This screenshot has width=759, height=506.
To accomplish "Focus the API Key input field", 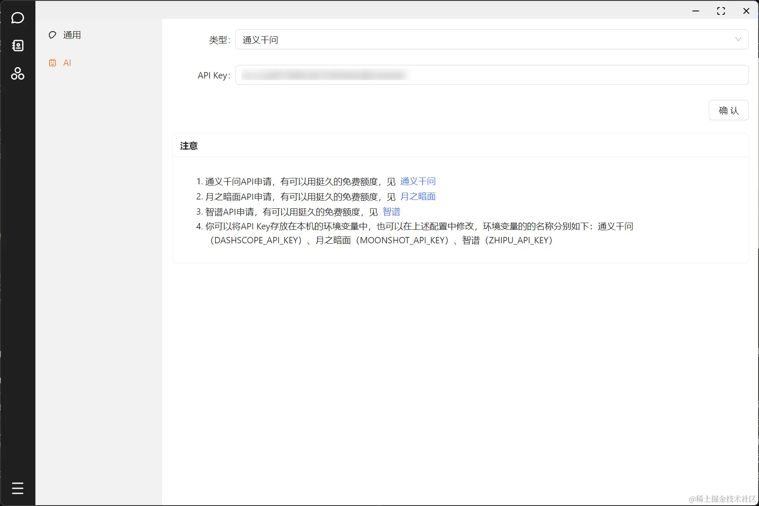I will click(x=492, y=75).
